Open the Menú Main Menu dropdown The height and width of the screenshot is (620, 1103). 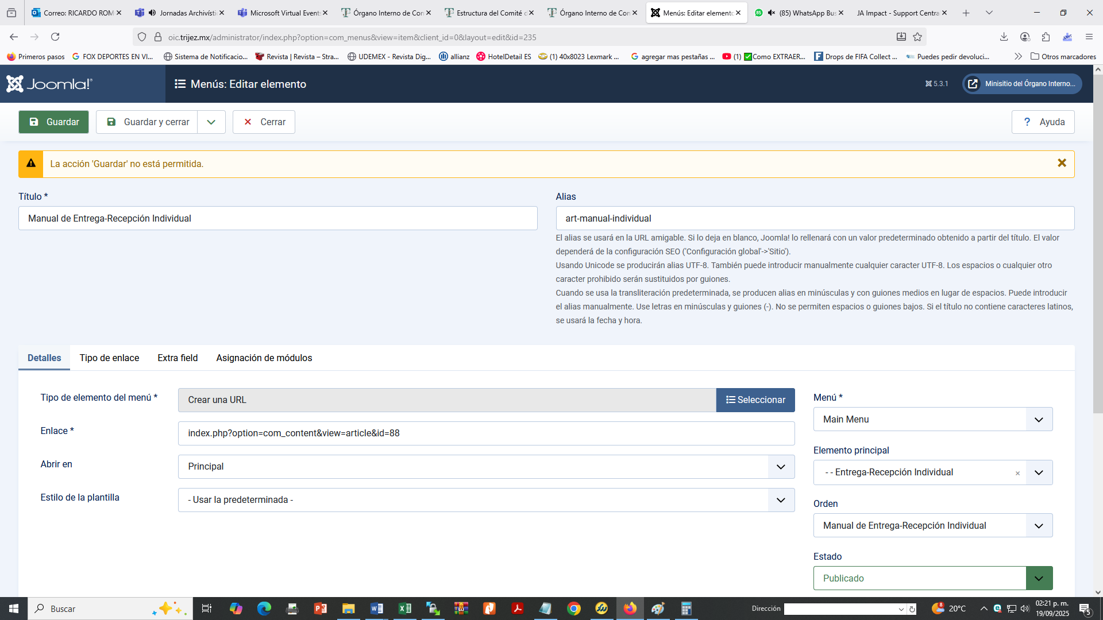point(932,419)
